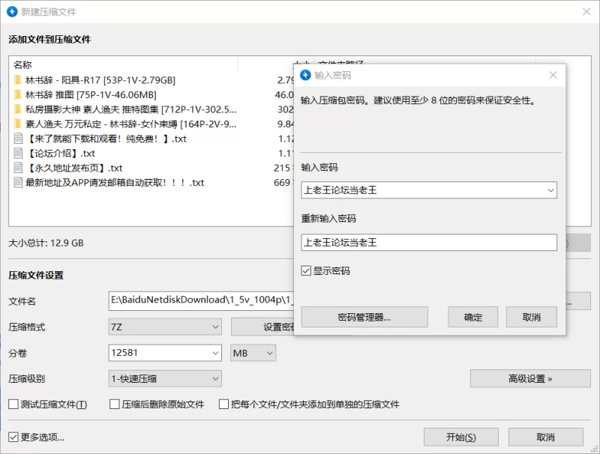The height and width of the screenshot is (454, 600).
Task: Check 把每个文件/文件夹添加到单独的压缩文件
Action: click(223, 404)
